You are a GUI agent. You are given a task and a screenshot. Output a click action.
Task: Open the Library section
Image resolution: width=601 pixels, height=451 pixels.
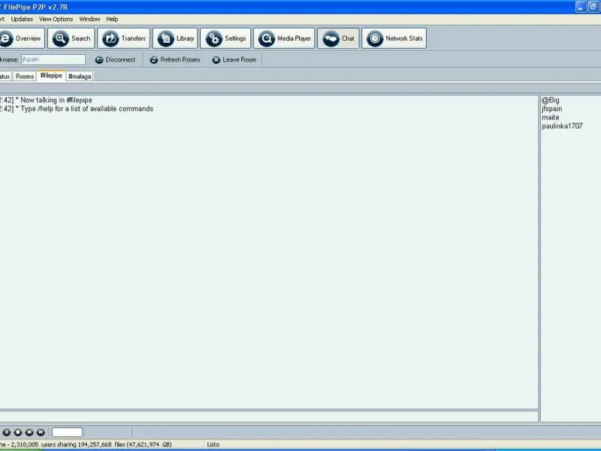click(175, 38)
